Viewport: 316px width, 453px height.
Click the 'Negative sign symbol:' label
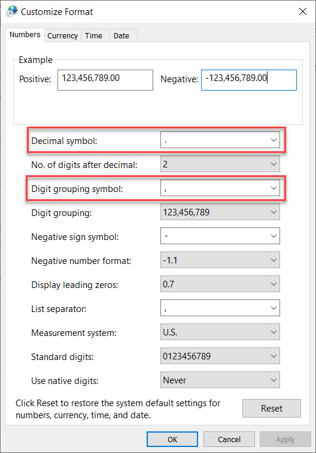[x=75, y=237]
